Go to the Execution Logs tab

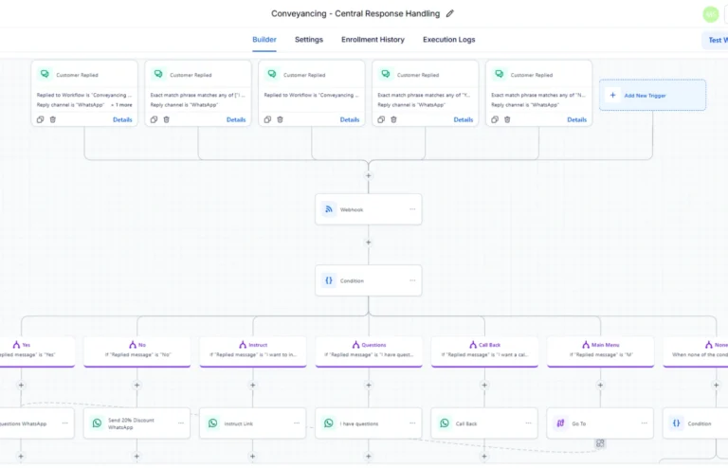tap(448, 40)
